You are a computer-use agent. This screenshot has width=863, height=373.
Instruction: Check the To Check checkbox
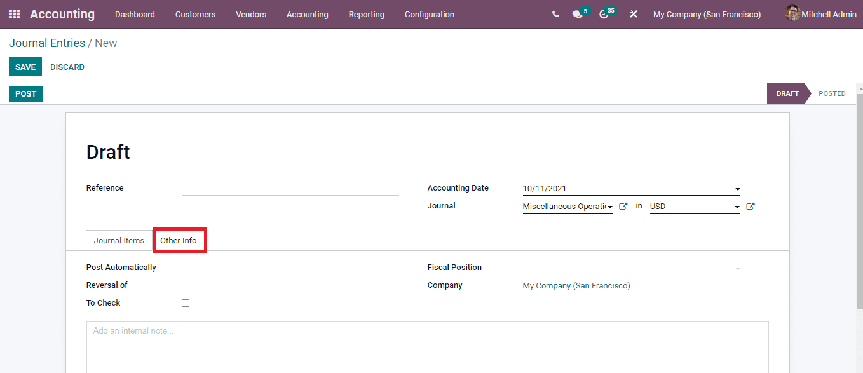(185, 302)
